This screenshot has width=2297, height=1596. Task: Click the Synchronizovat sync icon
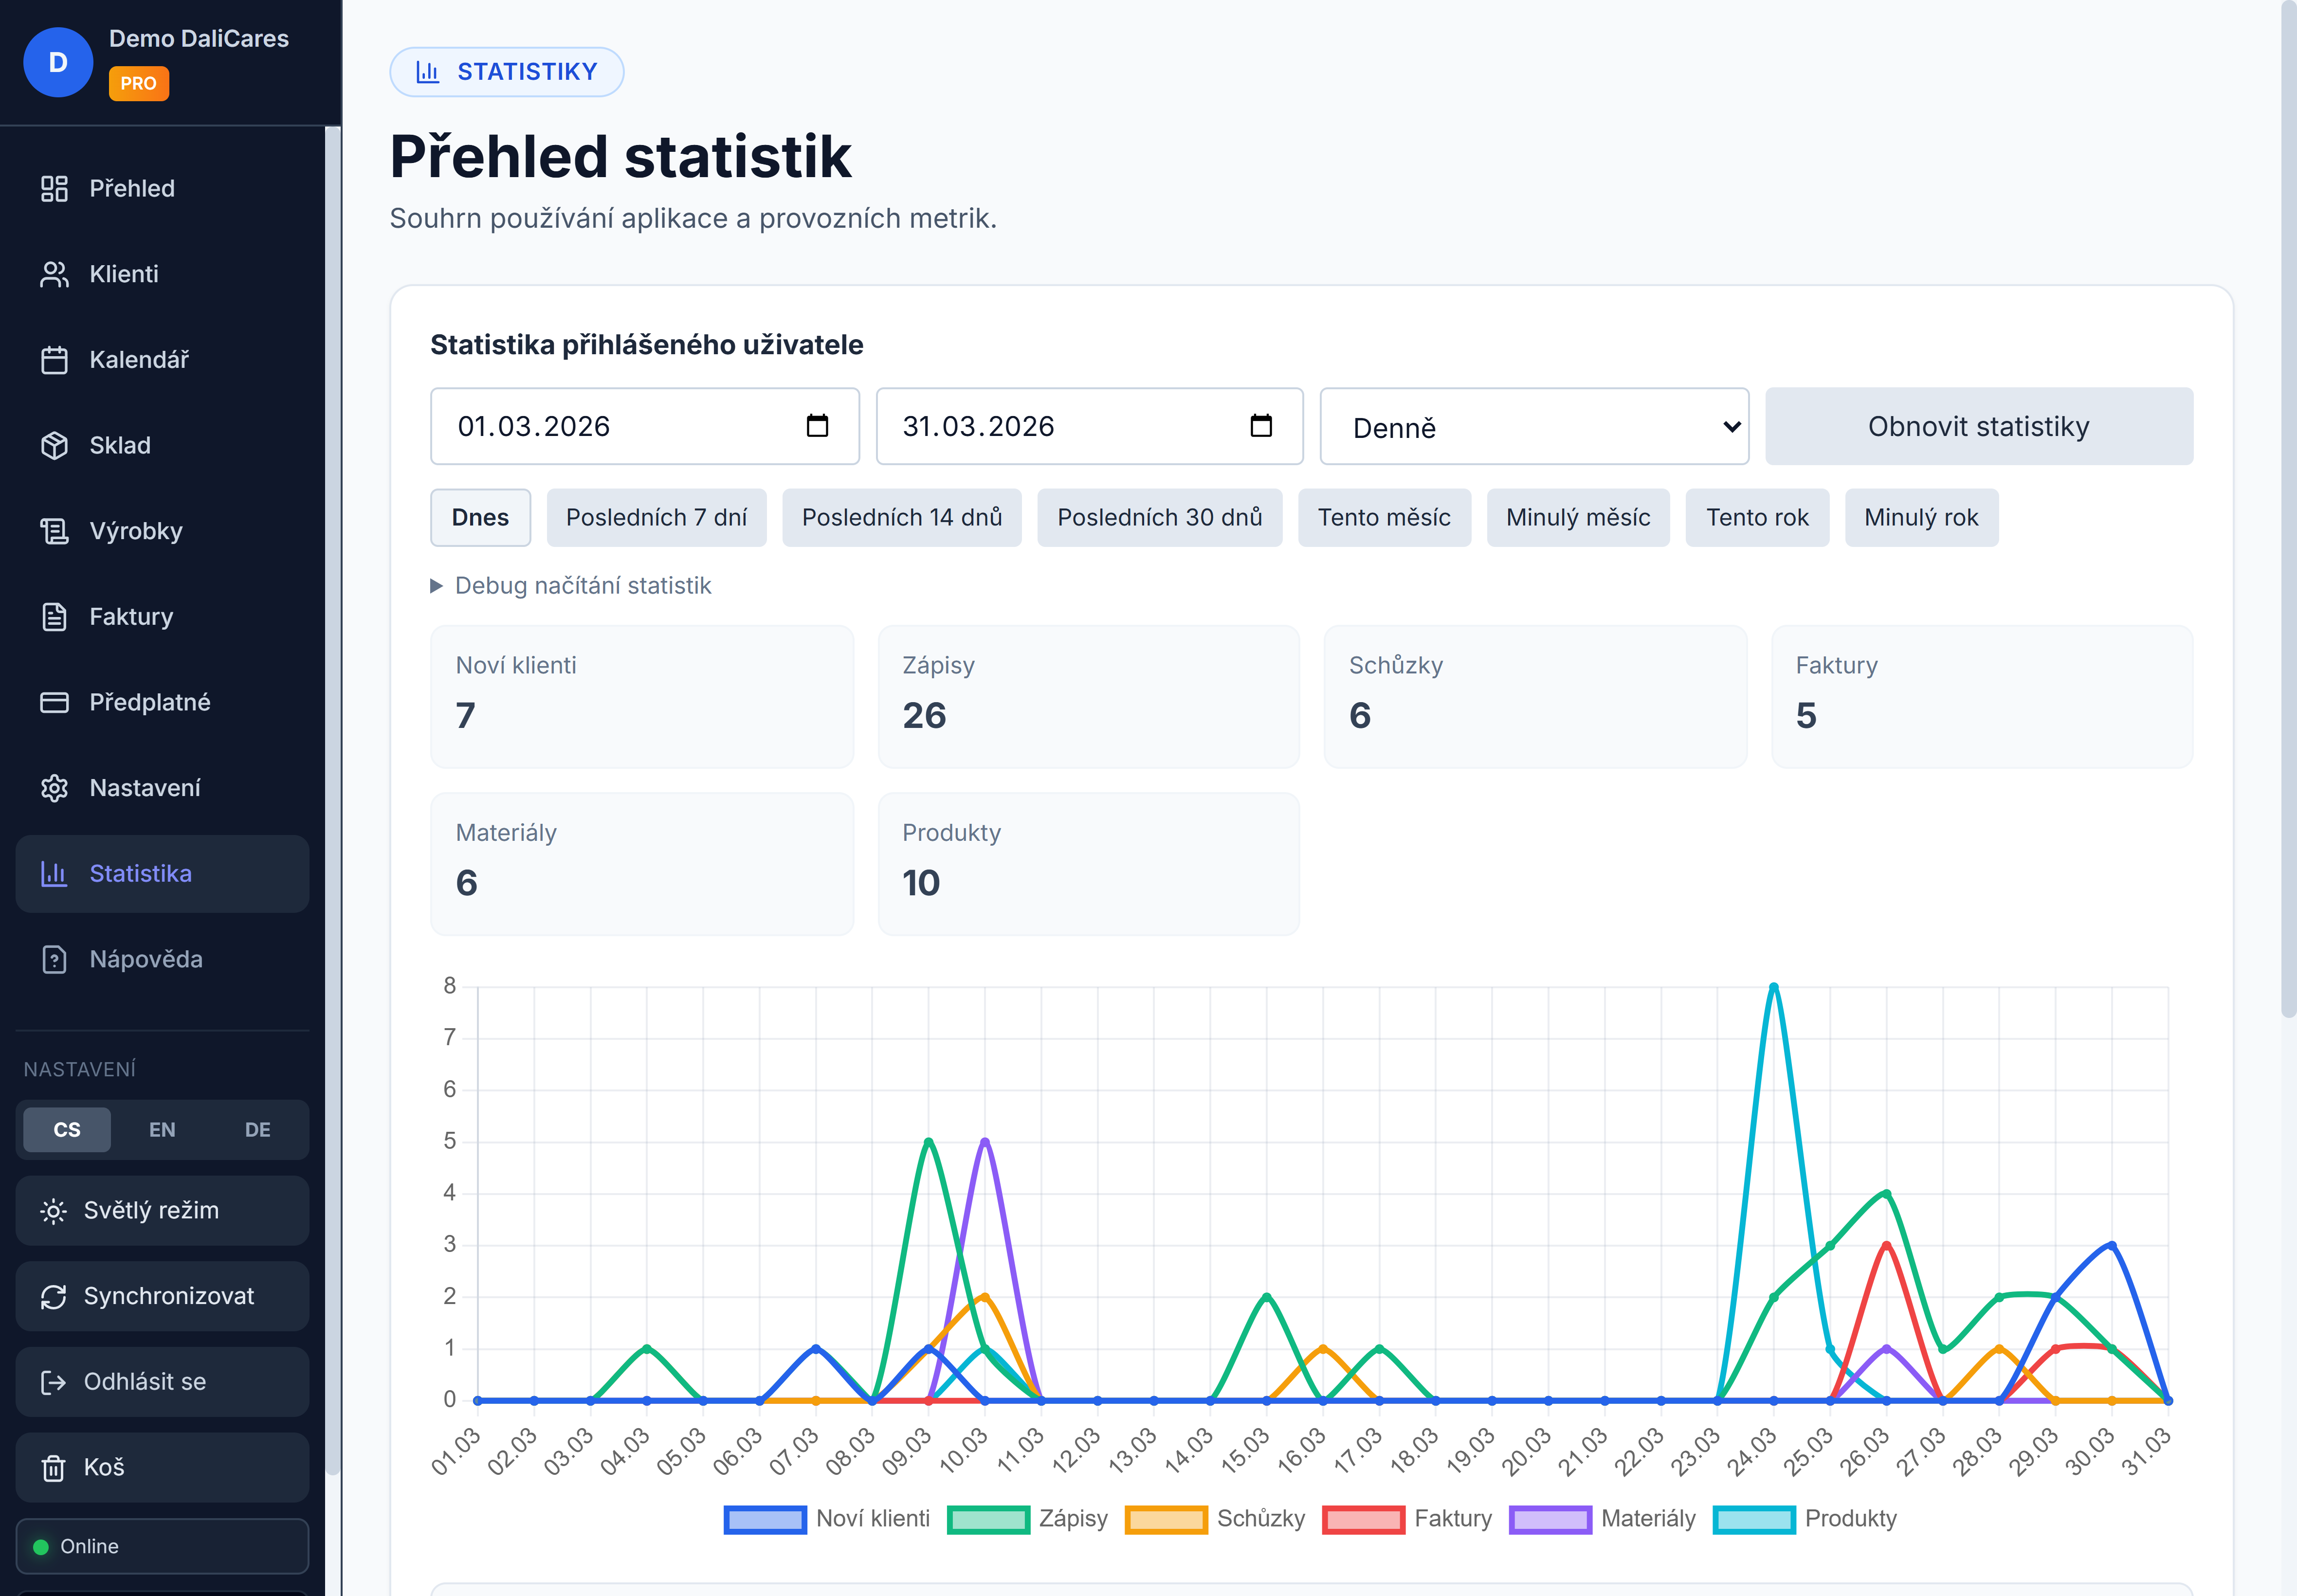pos(55,1296)
